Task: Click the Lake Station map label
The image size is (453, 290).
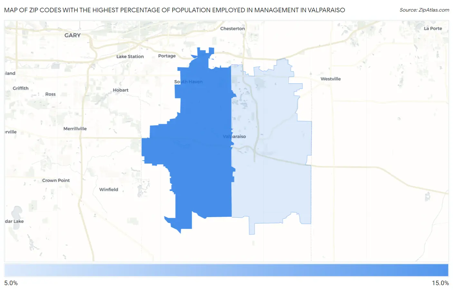Action: (x=130, y=56)
